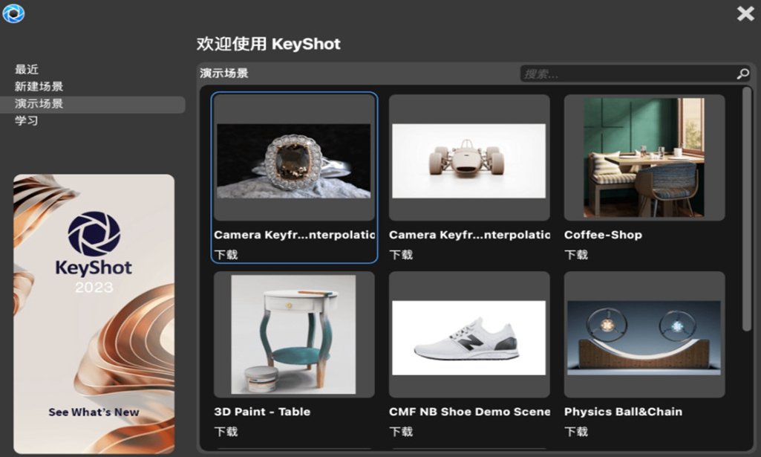Select the Coffee-Shop scene thumbnail
This screenshot has width=761, height=457.
click(644, 158)
